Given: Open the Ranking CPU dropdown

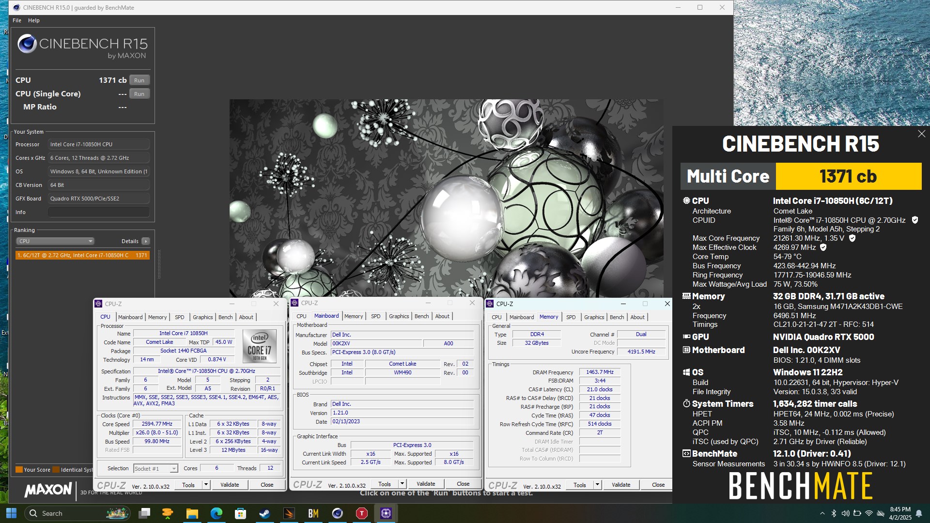Looking at the screenshot, I should click(55, 241).
